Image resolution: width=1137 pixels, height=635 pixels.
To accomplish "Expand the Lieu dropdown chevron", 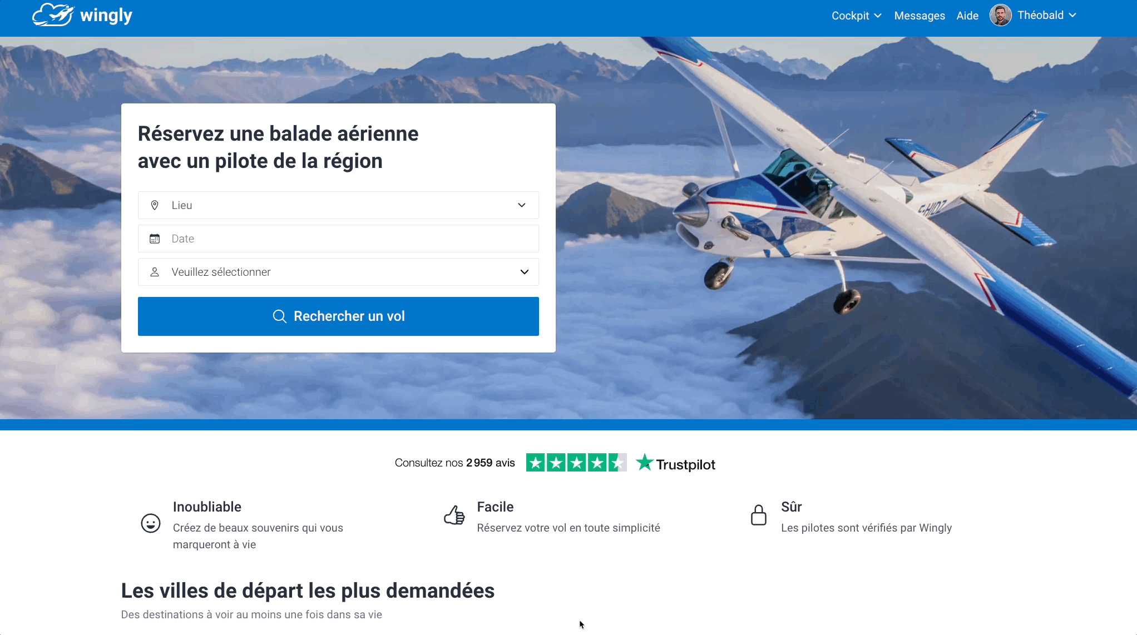I will tap(522, 205).
